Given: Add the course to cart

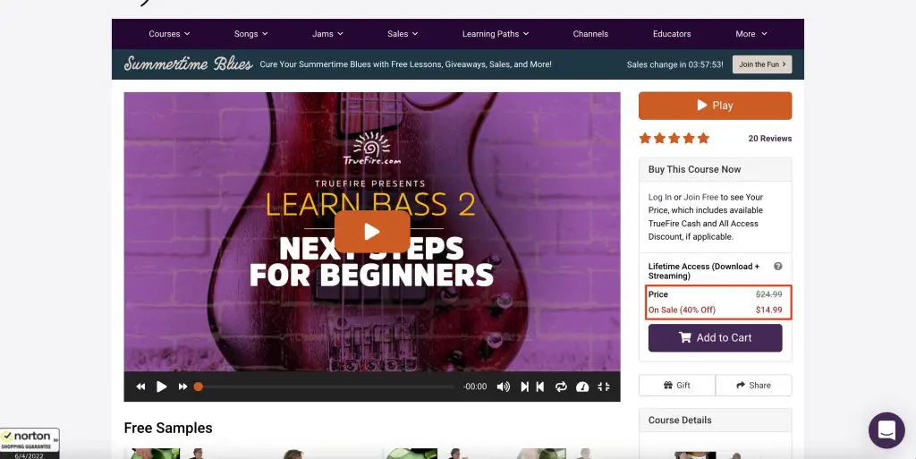Looking at the screenshot, I should (715, 337).
